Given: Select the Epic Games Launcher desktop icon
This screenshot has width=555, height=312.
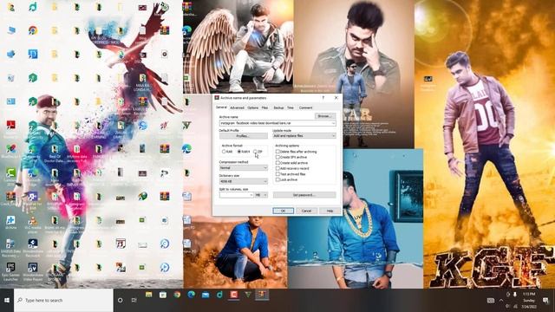Looking at the screenshot, I should coord(11,270).
